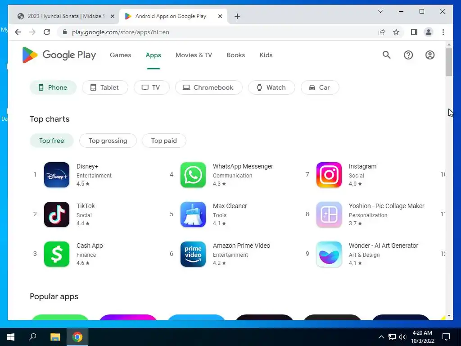Open the Windows Start menu

coord(11,337)
